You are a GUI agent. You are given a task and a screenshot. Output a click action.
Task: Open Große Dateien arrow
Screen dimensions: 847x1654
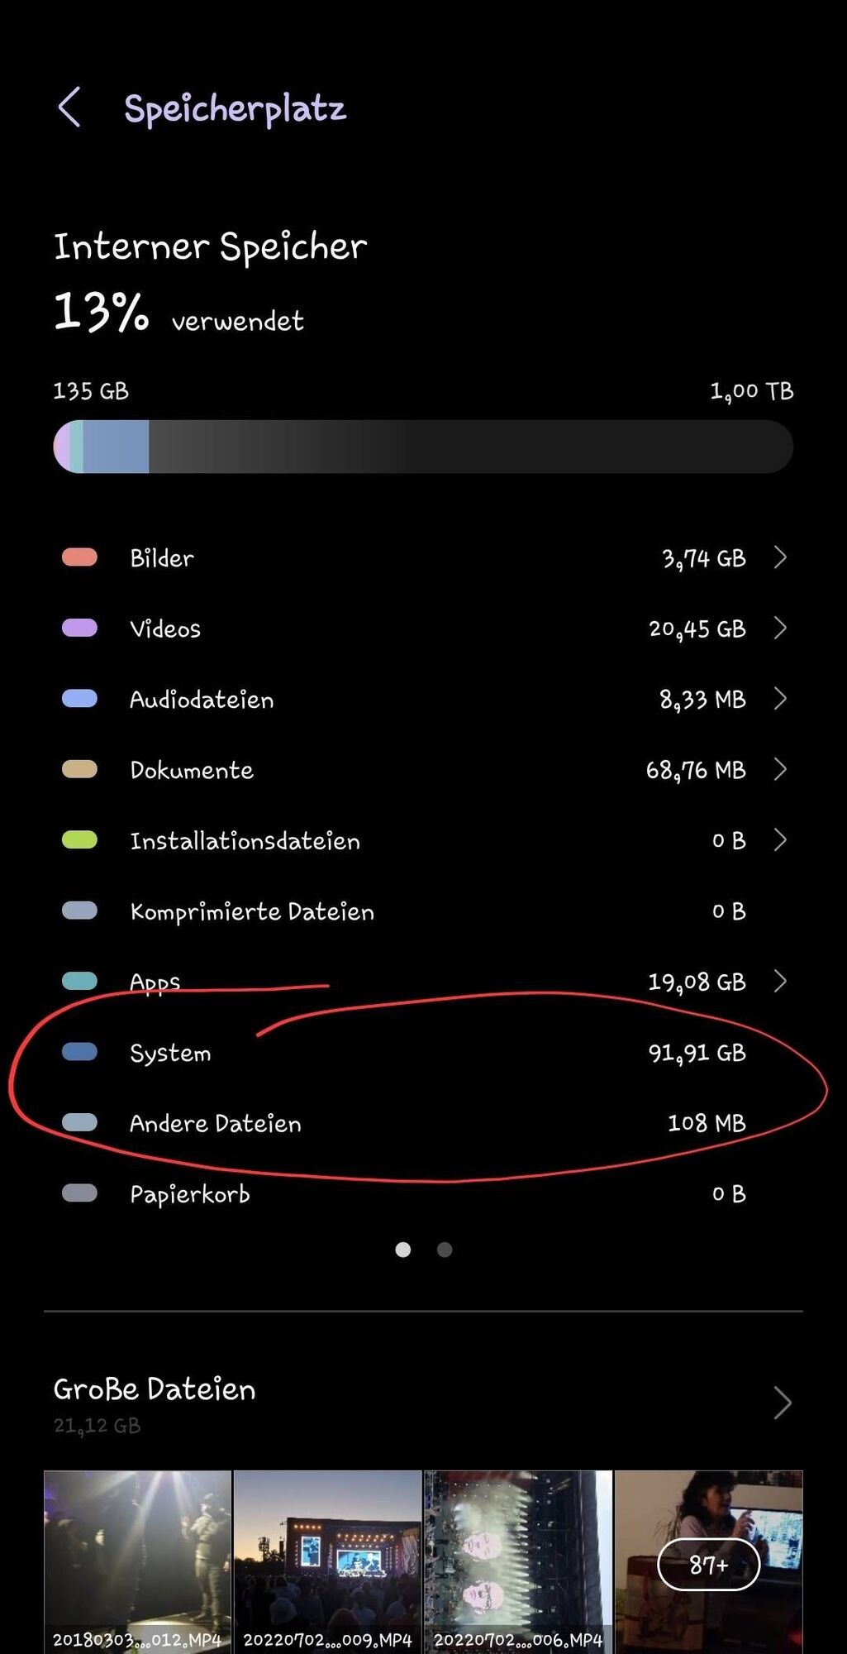coord(782,1403)
